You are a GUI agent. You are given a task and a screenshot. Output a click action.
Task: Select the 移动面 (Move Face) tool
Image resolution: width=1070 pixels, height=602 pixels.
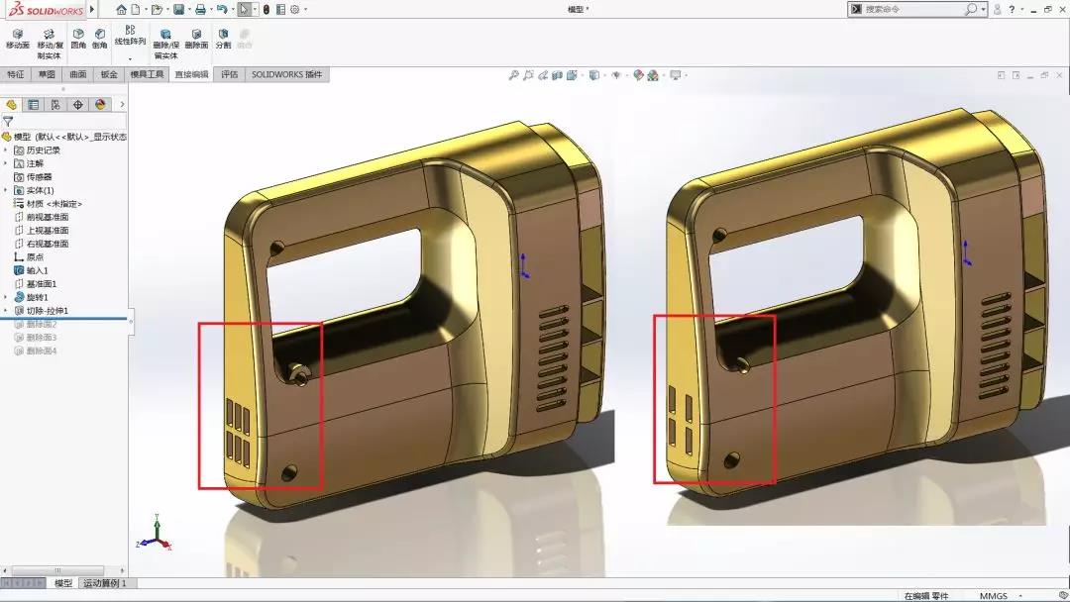point(17,39)
